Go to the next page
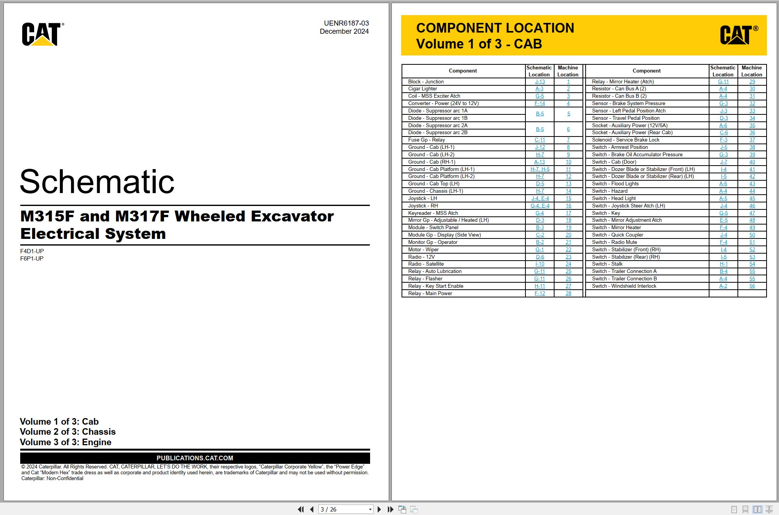Screen dimensions: 779x515 [379, 509]
